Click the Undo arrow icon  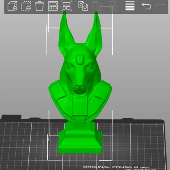tap(146, 6)
